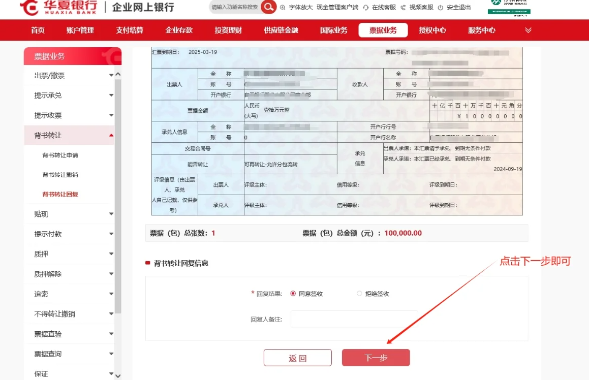Viewport: 589px width, 380px height.
Task: Expand the 贴现 menu arrow
Action: coord(111,214)
